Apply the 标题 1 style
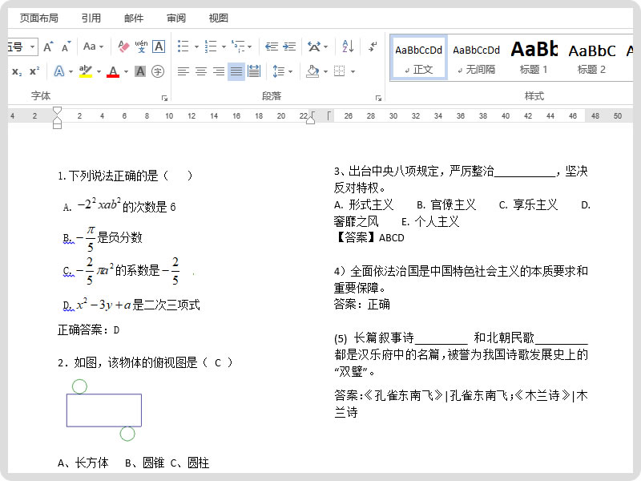The image size is (641, 481). click(534, 58)
